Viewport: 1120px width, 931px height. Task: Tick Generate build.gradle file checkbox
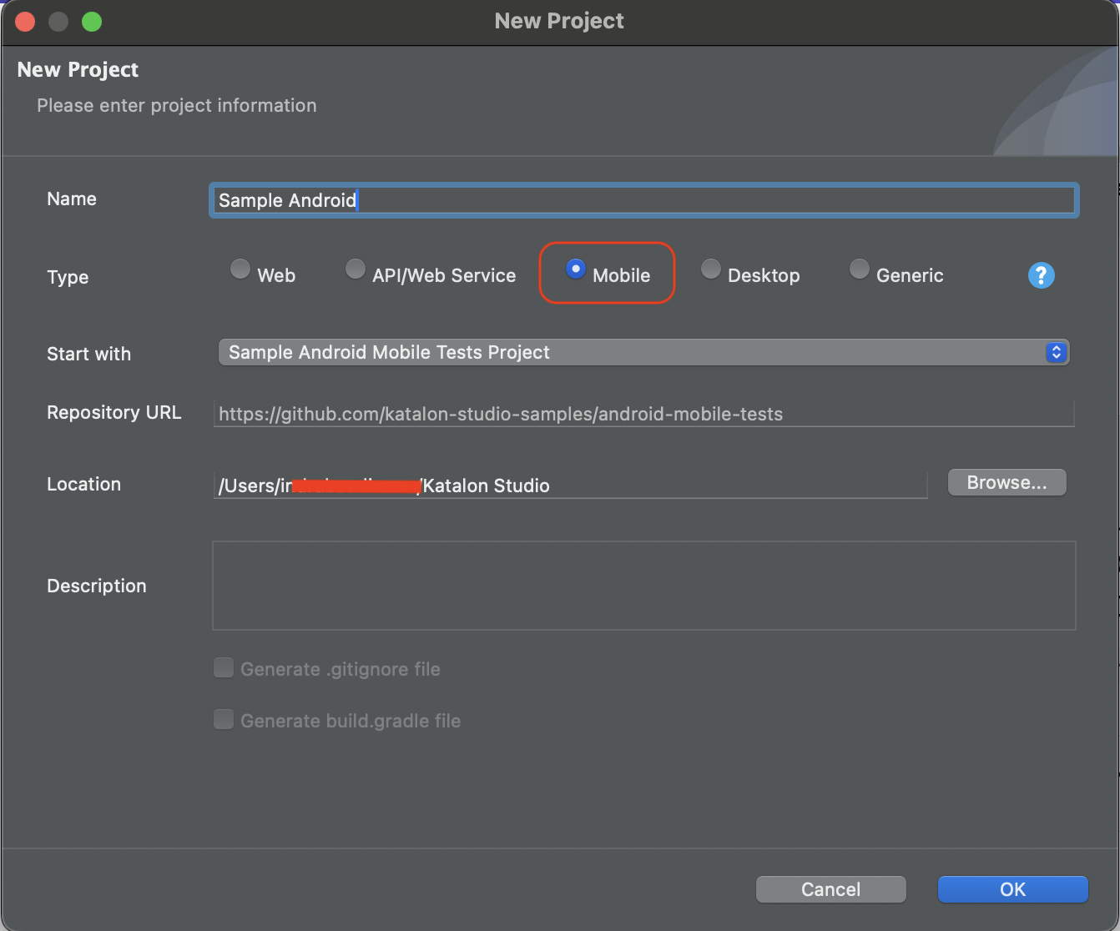[x=224, y=720]
